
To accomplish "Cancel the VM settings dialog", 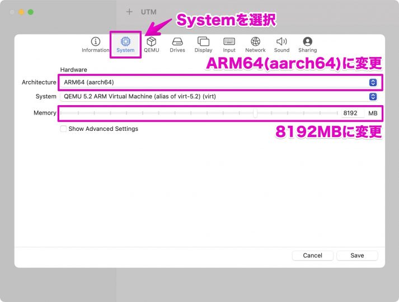I will coord(312,256).
